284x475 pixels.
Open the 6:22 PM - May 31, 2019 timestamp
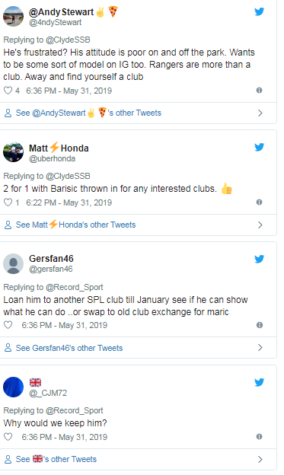69,202
